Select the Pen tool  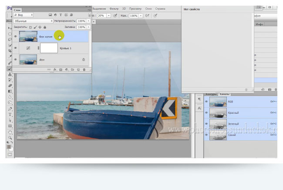10,109
